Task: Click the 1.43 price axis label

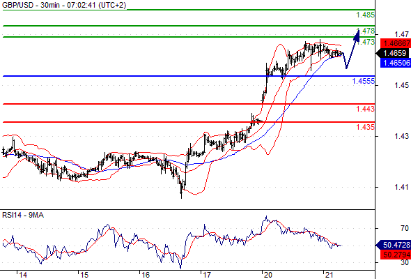Action: (401, 136)
